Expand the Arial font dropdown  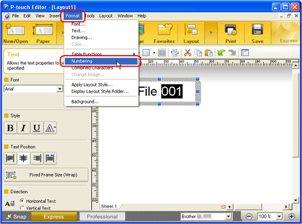60,89
